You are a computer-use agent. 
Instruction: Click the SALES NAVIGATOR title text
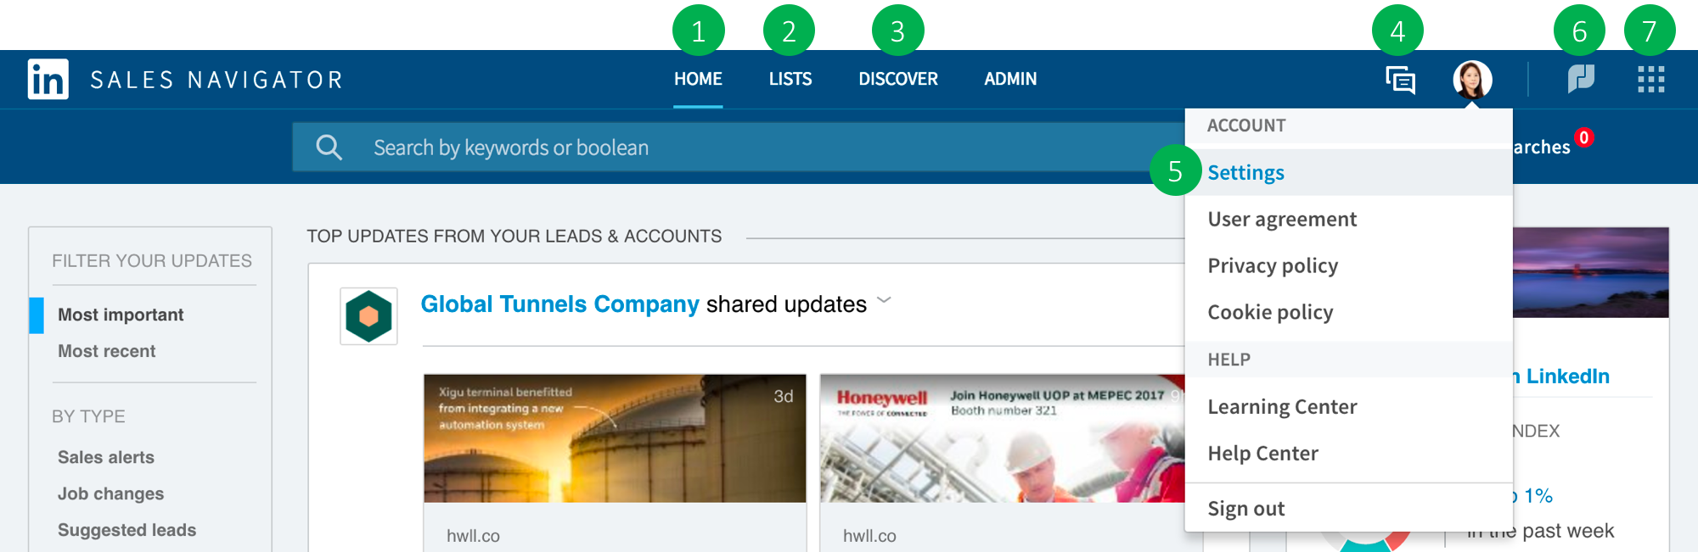216,80
